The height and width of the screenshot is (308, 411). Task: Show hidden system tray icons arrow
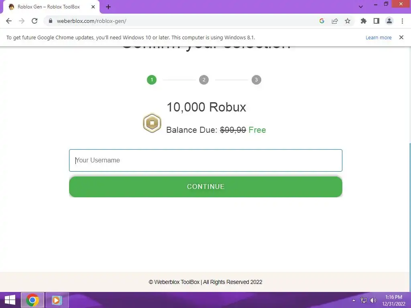354,300
